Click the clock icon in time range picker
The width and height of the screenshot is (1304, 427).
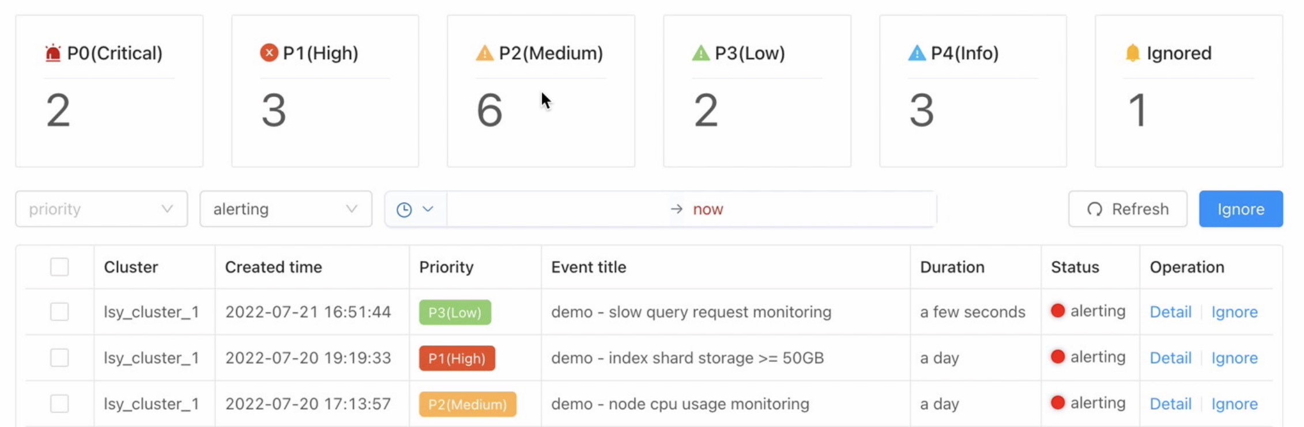[404, 209]
